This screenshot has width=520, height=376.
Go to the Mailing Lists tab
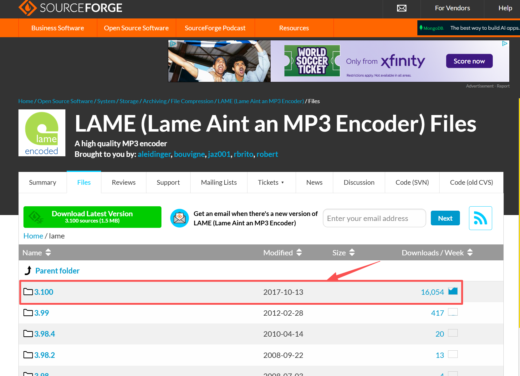coord(219,183)
